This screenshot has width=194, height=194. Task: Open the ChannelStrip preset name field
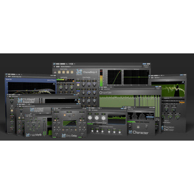pos(101,67)
